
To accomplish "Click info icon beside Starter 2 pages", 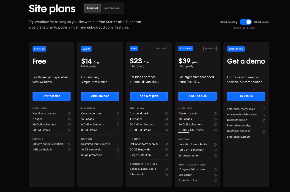I will pyautogui.click(x=69, y=119).
